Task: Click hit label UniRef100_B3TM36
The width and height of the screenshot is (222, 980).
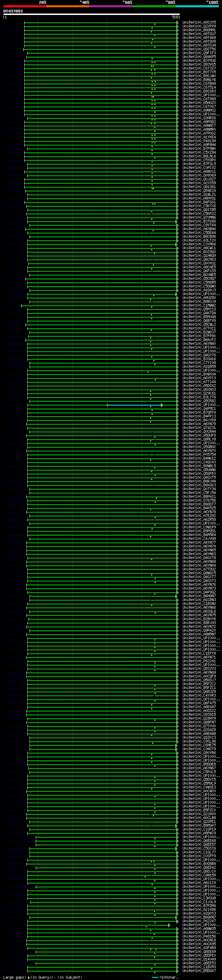Action: (199, 60)
